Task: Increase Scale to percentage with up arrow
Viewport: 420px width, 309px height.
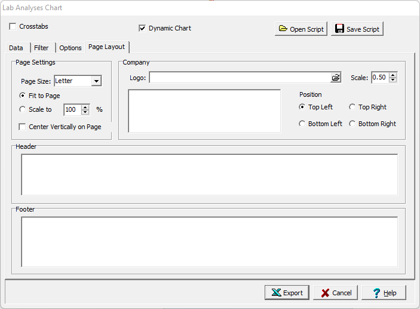Action: click(85, 107)
